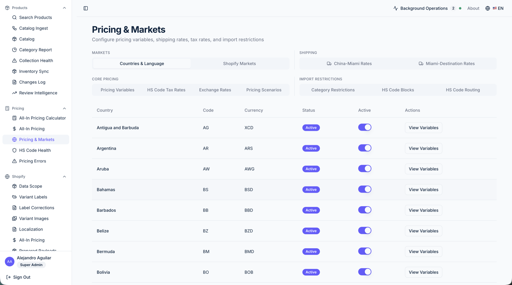
Task: Click the Variant Images icon
Action: (x=15, y=219)
